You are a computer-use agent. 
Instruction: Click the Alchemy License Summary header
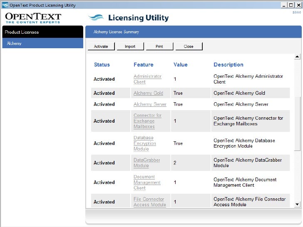click(116, 32)
